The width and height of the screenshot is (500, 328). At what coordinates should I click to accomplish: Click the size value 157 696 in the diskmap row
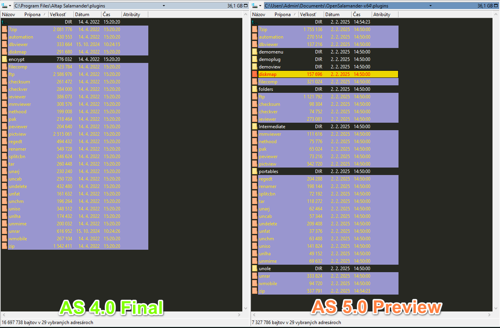tap(315, 74)
